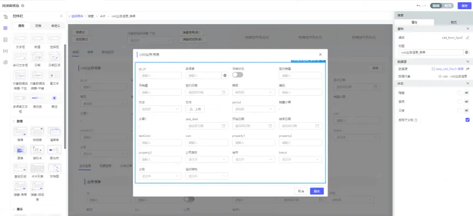Click the globe icon beside 多语言 input
This screenshot has width=473, height=216.
click(225, 76)
